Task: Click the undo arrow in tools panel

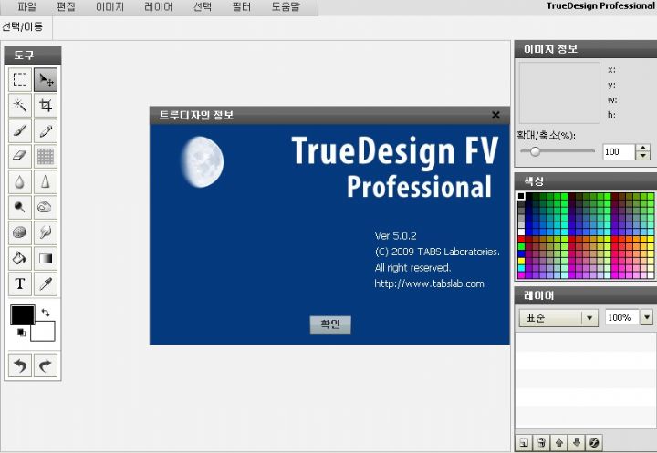Action: 20,365
